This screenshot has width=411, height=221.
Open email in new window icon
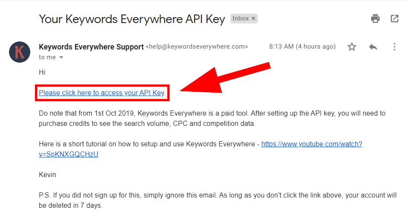click(394, 19)
